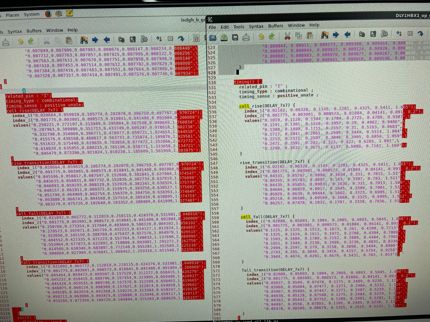
Task: Click Find Next blue arrow in right toolbar
Action: click(x=336, y=35)
